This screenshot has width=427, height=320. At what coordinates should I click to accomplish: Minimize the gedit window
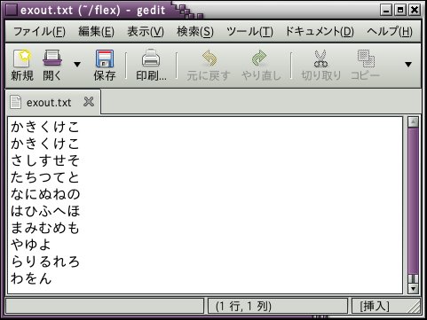[x=386, y=11]
